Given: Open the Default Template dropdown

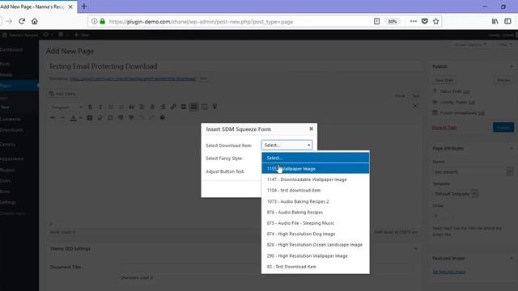Looking at the screenshot, I should [x=455, y=194].
